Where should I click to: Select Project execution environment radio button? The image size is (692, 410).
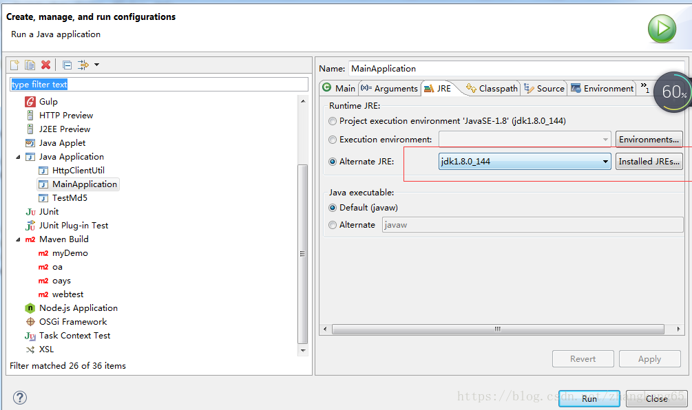[333, 121]
